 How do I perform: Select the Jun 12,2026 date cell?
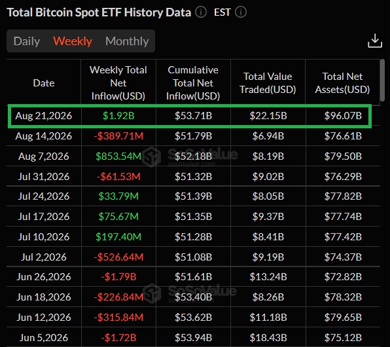(x=44, y=317)
